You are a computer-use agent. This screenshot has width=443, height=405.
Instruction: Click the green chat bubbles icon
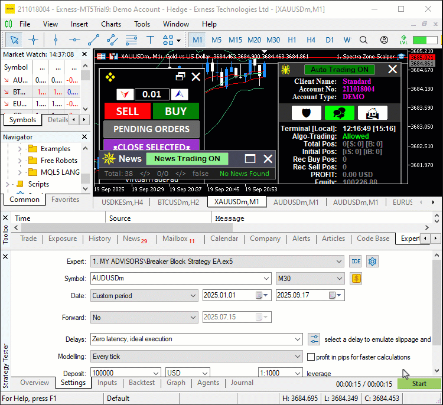click(x=339, y=113)
